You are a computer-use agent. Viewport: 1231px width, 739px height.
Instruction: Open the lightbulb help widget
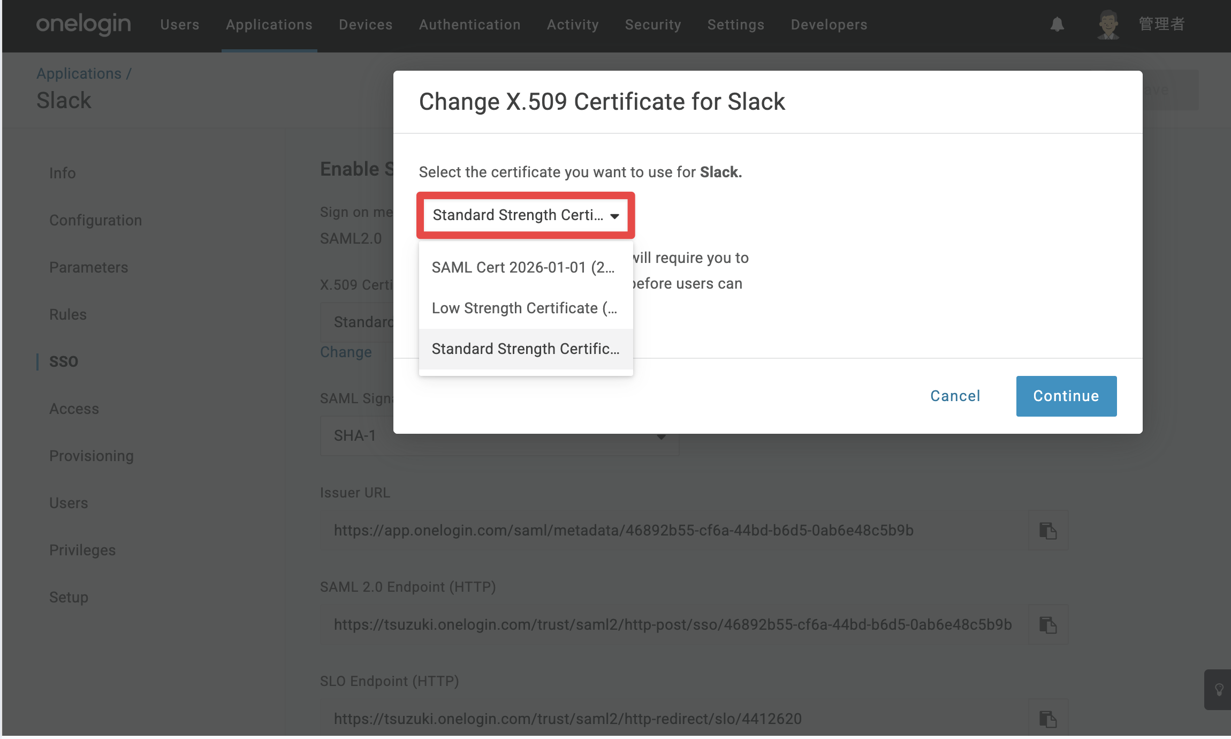[1219, 690]
